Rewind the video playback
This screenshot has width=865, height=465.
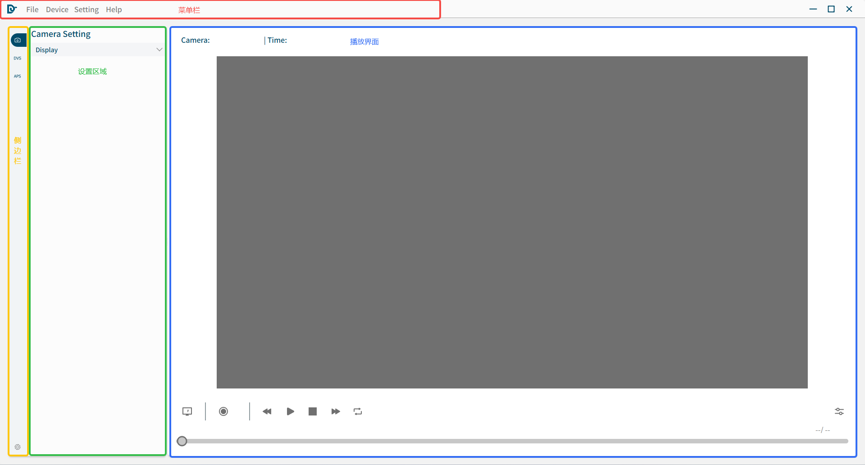[267, 411]
